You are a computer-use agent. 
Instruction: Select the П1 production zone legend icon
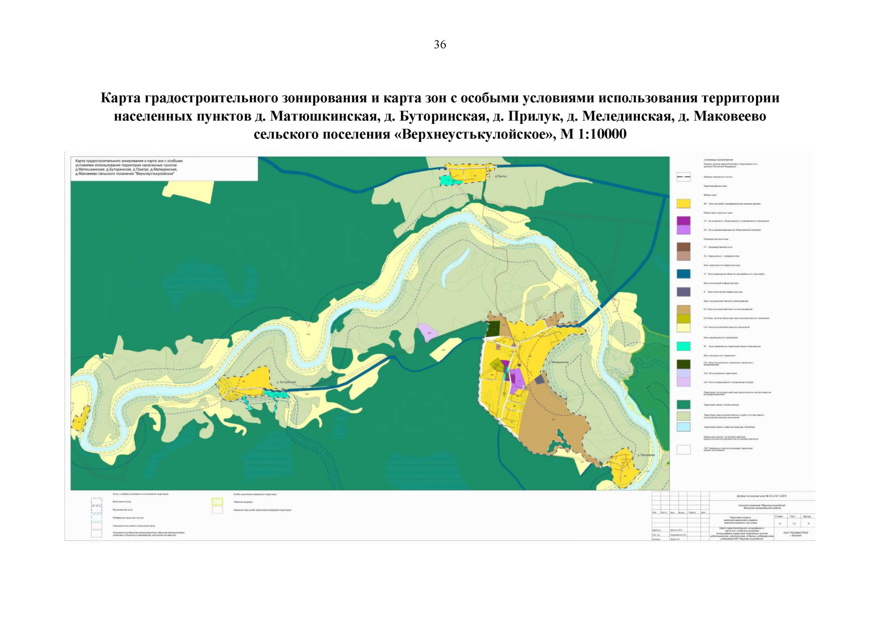[x=683, y=248]
